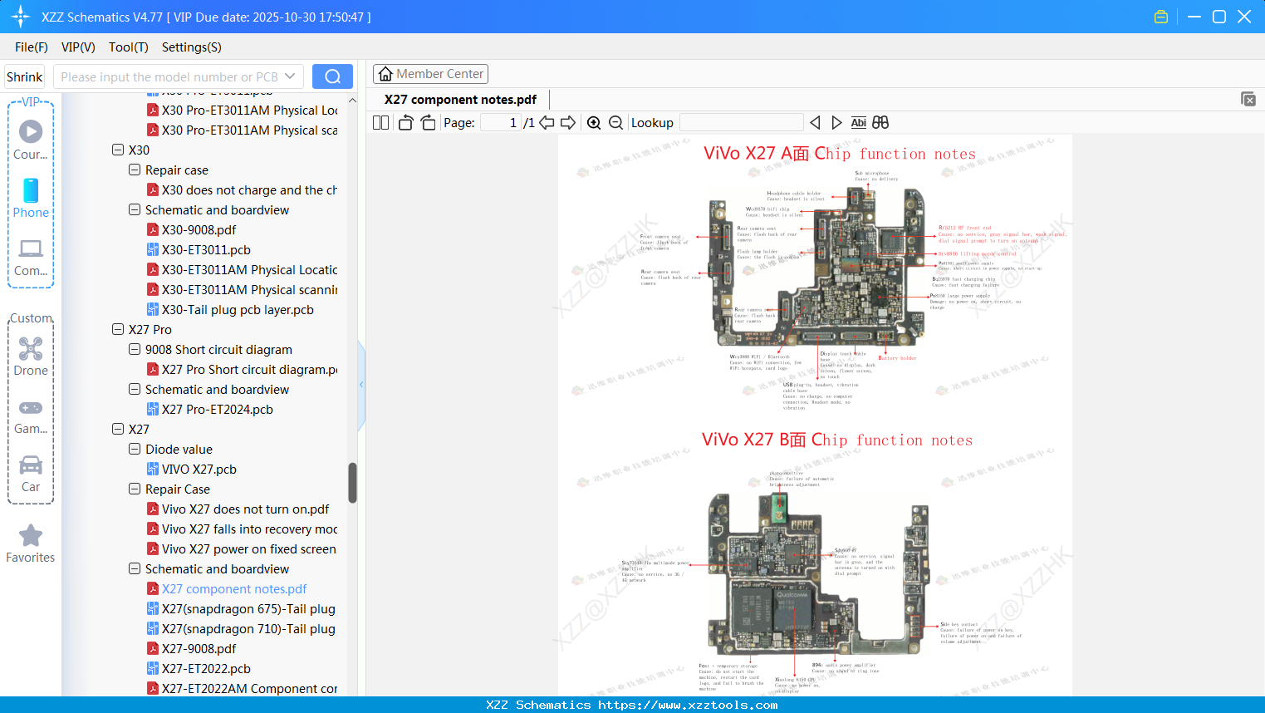Go to previous page arrow
Viewport: 1265px width, 713px height.
(547, 122)
